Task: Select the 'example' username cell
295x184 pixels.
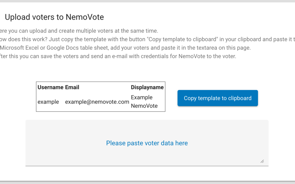Action: click(48, 102)
